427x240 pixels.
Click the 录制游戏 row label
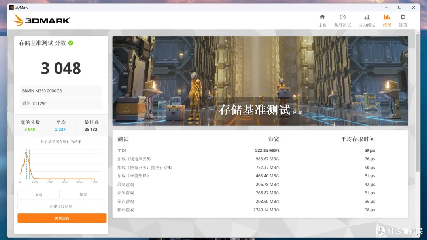(x=126, y=185)
